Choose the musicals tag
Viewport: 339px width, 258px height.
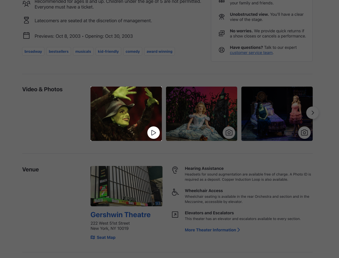click(83, 51)
